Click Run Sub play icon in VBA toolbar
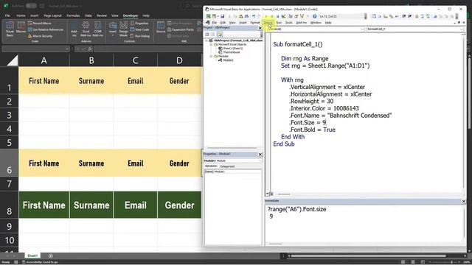Viewport: 472px width, 265px height. tap(265, 16)
